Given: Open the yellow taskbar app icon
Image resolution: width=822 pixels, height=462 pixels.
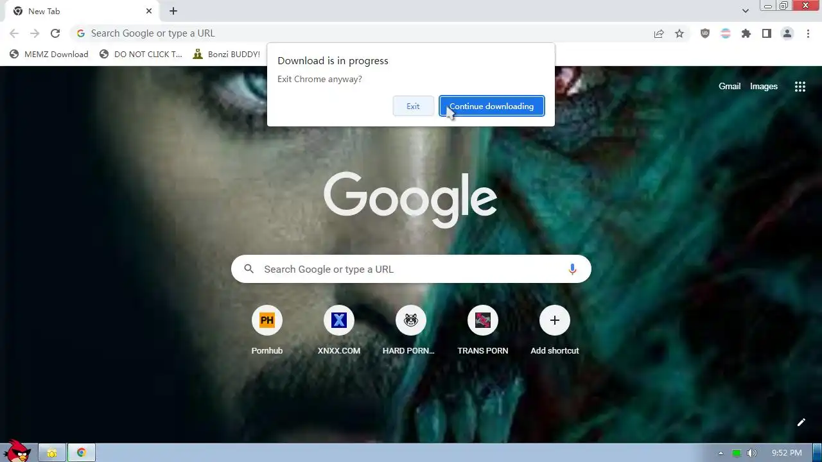Looking at the screenshot, I should pyautogui.click(x=52, y=453).
